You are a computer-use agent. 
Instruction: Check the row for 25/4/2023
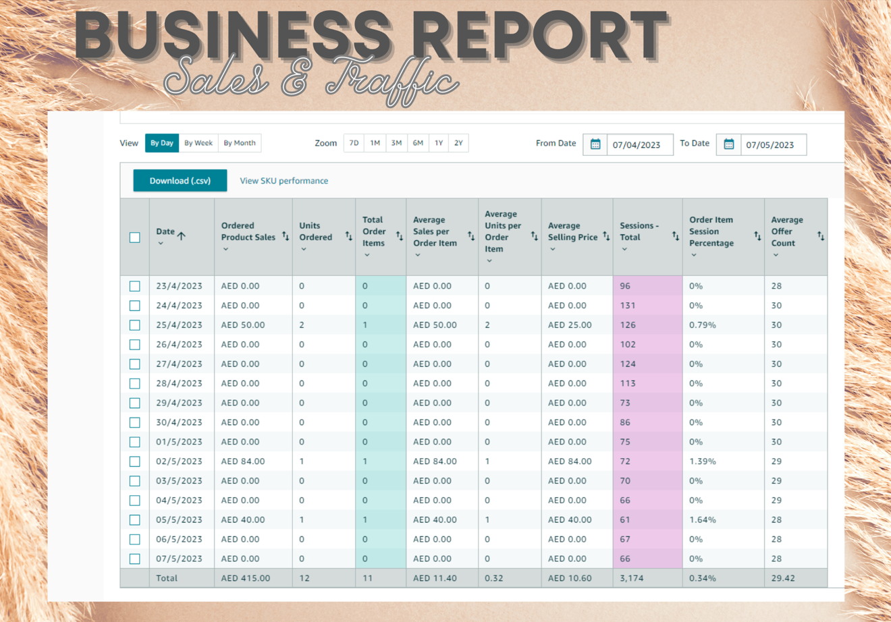click(135, 325)
